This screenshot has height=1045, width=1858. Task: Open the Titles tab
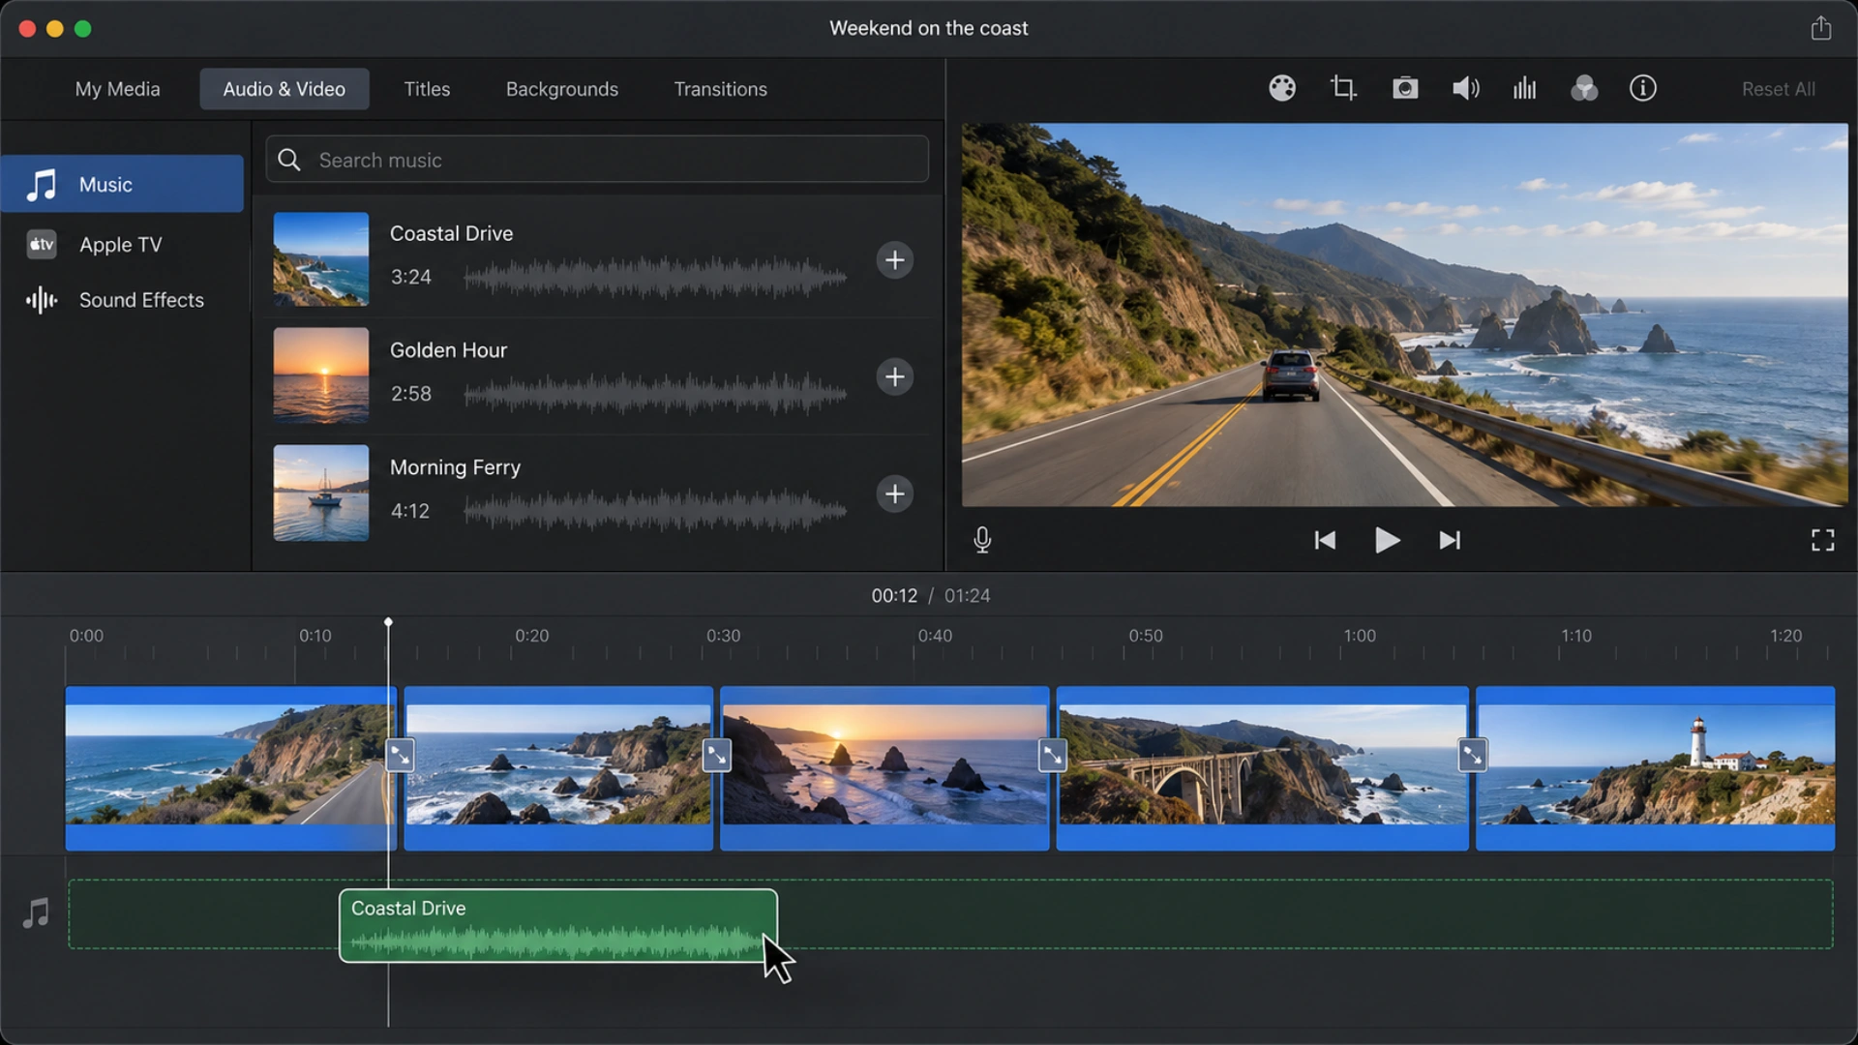click(x=427, y=89)
